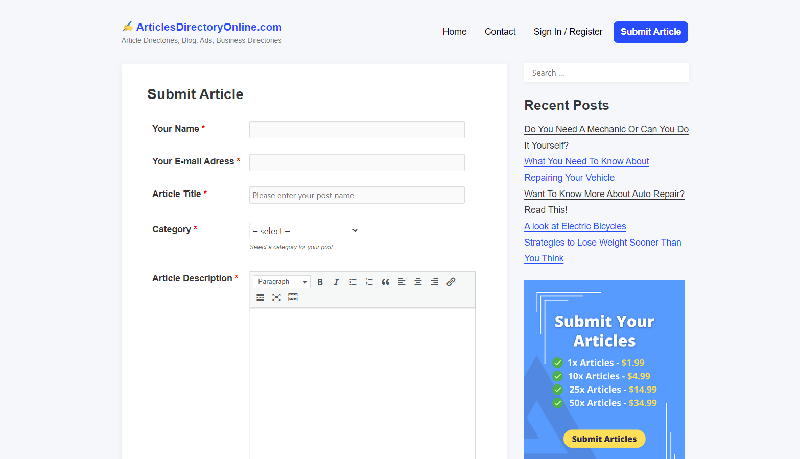800x459 pixels.
Task: Toggle bold formatting in the editor
Action: click(x=320, y=282)
